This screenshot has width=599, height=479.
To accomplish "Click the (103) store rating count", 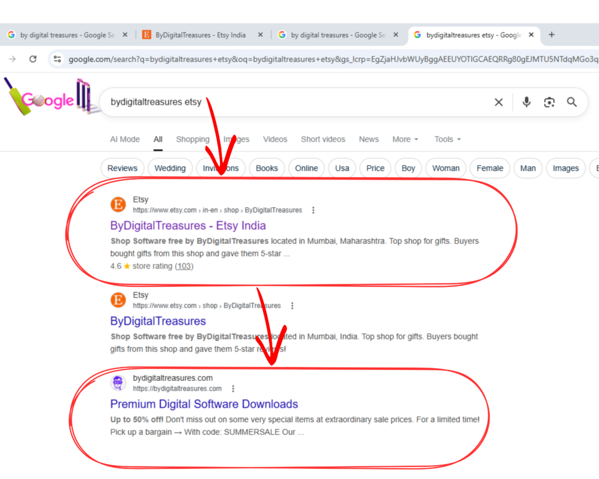I will click(184, 266).
